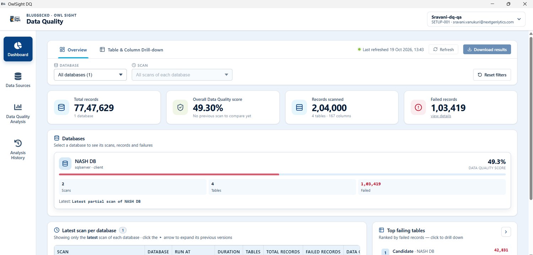Click the Top failing tables grid icon
The height and width of the screenshot is (255, 533).
coord(382,230)
